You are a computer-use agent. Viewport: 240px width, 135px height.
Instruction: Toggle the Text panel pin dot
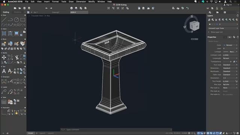click(25, 67)
